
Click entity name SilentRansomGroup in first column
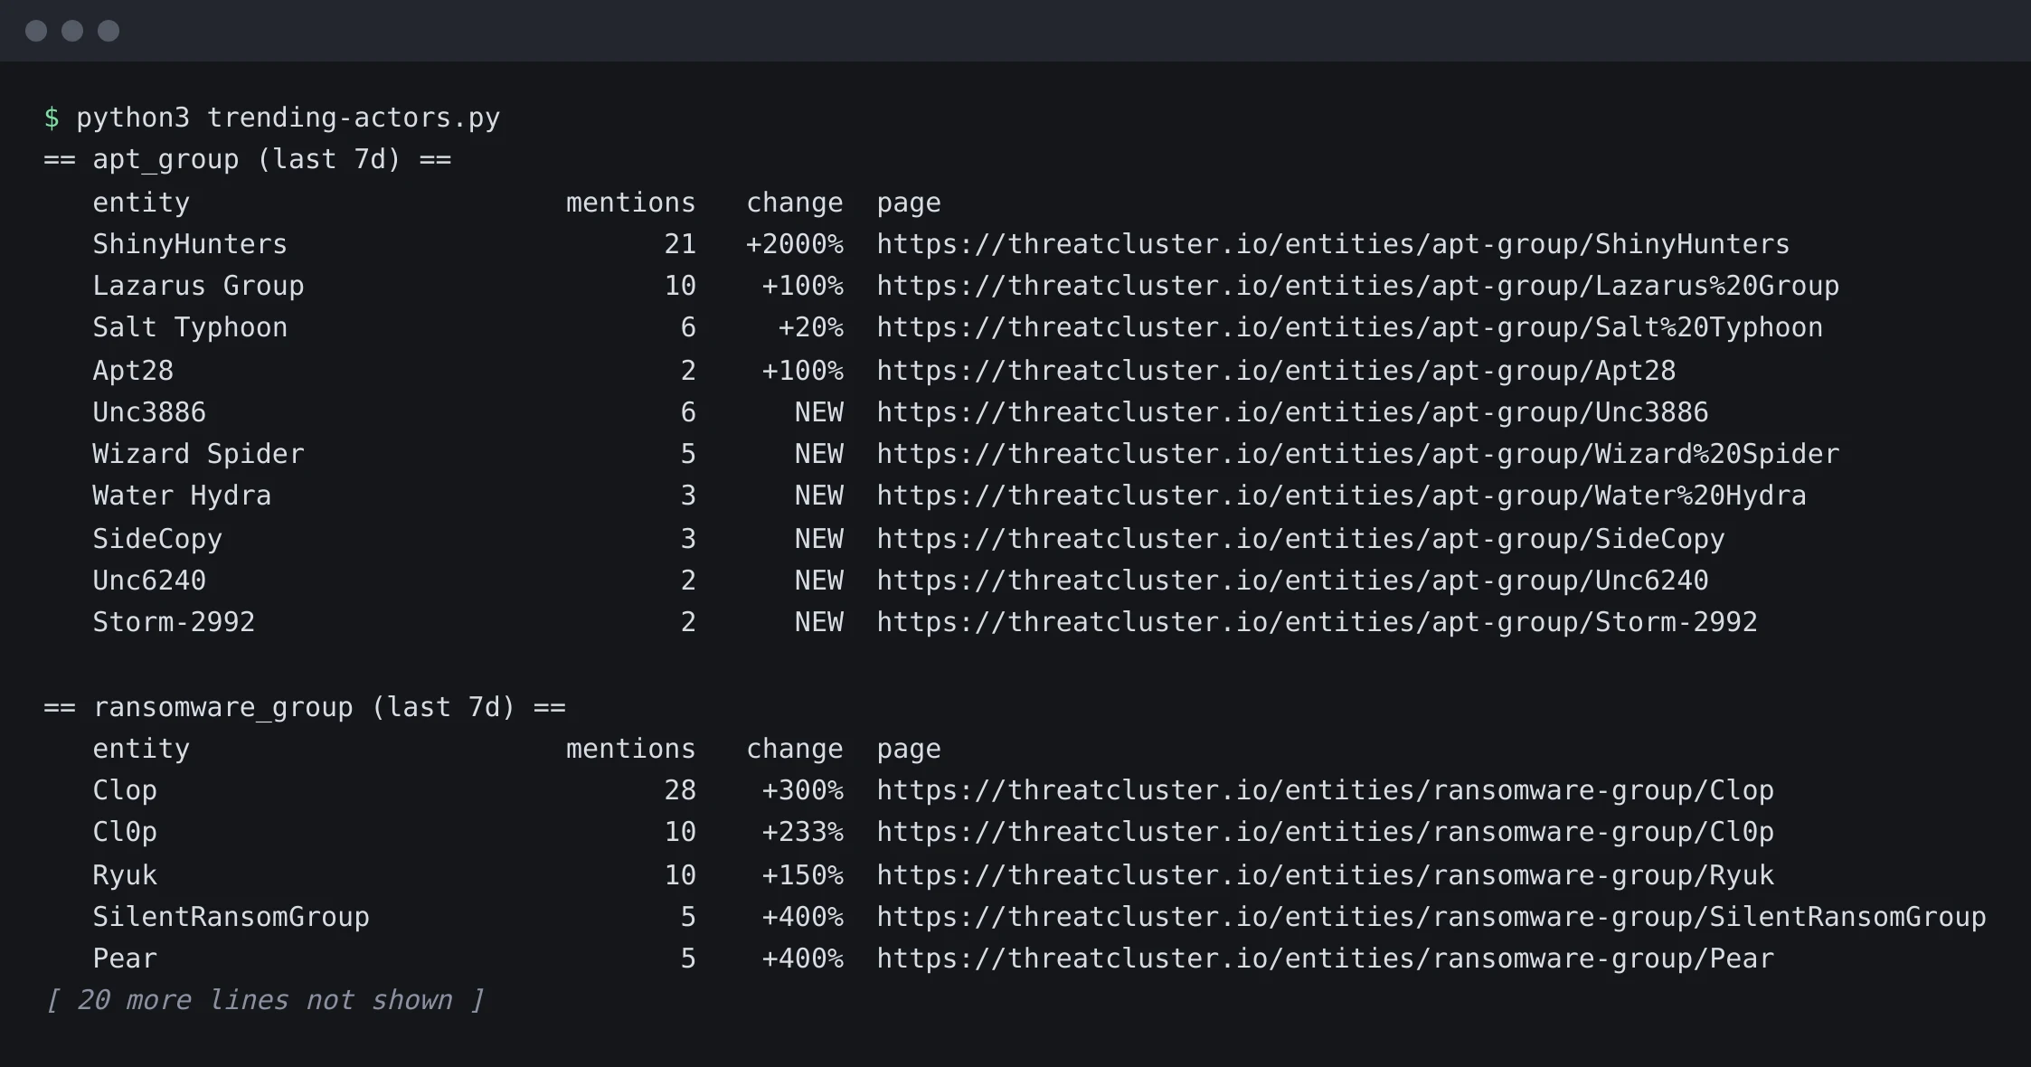pyautogui.click(x=231, y=917)
